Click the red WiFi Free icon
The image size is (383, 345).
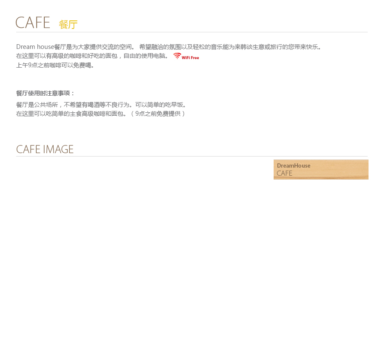pos(186,56)
